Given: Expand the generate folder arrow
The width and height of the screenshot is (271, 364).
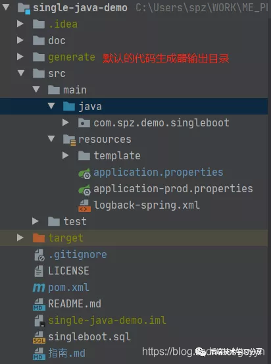Looking at the screenshot, I should [x=20, y=57].
